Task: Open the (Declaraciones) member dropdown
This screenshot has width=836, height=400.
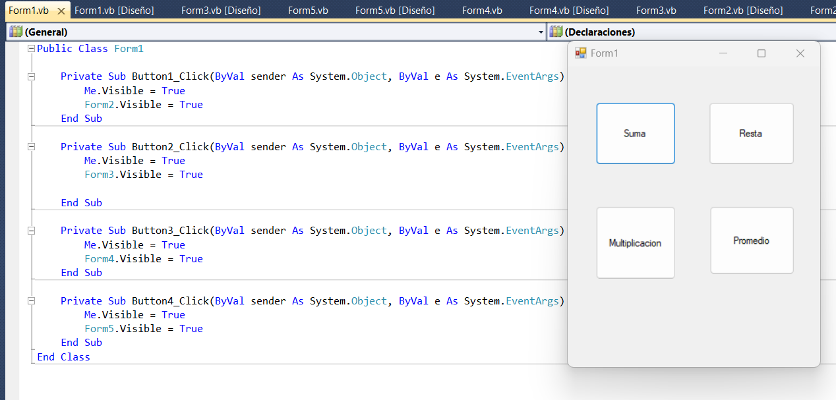Action: 692,32
